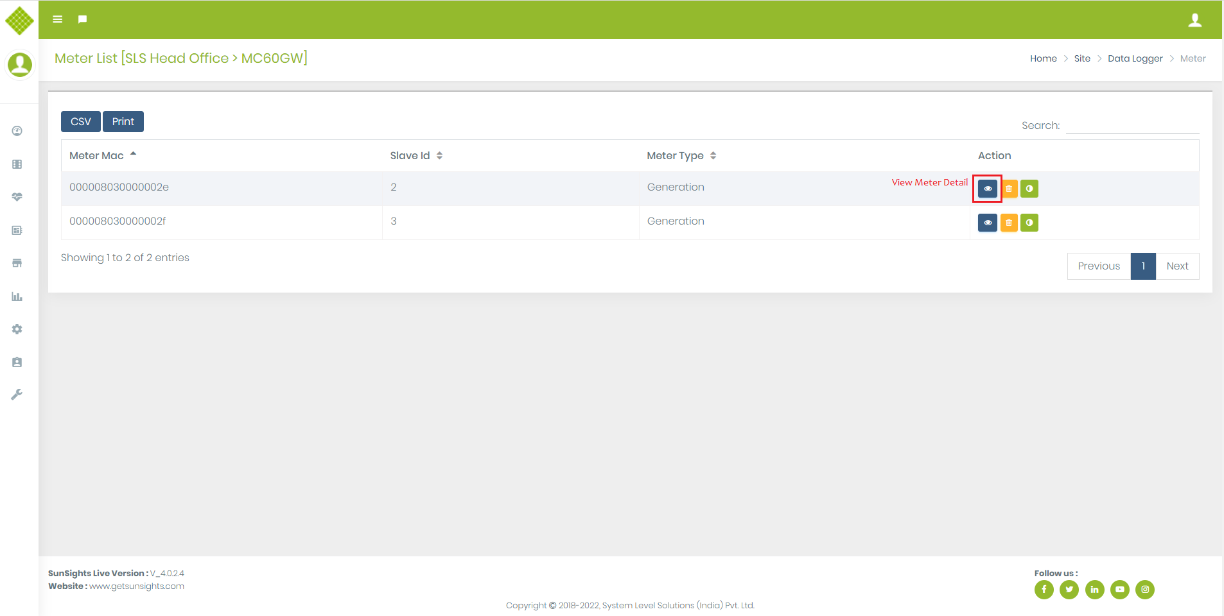
Task: Sort the table by Meter Mac
Action: 97,155
